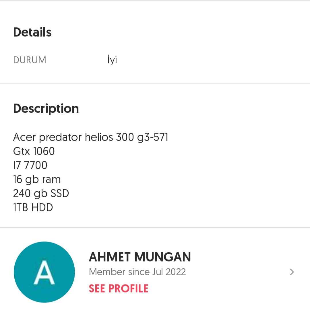Screen dimensions: 310x316
Task: Tap the seller name AHMET MUNGAN
Action: coord(140,257)
